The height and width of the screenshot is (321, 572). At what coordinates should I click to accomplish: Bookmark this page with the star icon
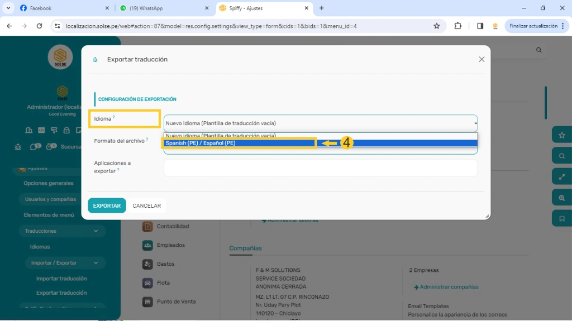tap(437, 26)
